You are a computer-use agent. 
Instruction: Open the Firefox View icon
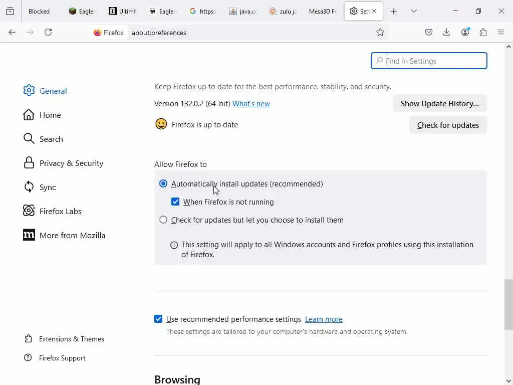(10, 11)
